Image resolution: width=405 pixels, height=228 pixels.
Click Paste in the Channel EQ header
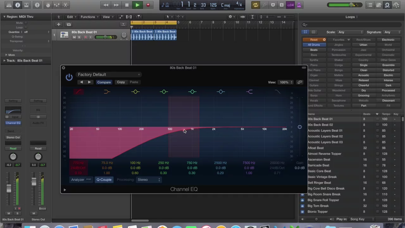[x=134, y=82]
